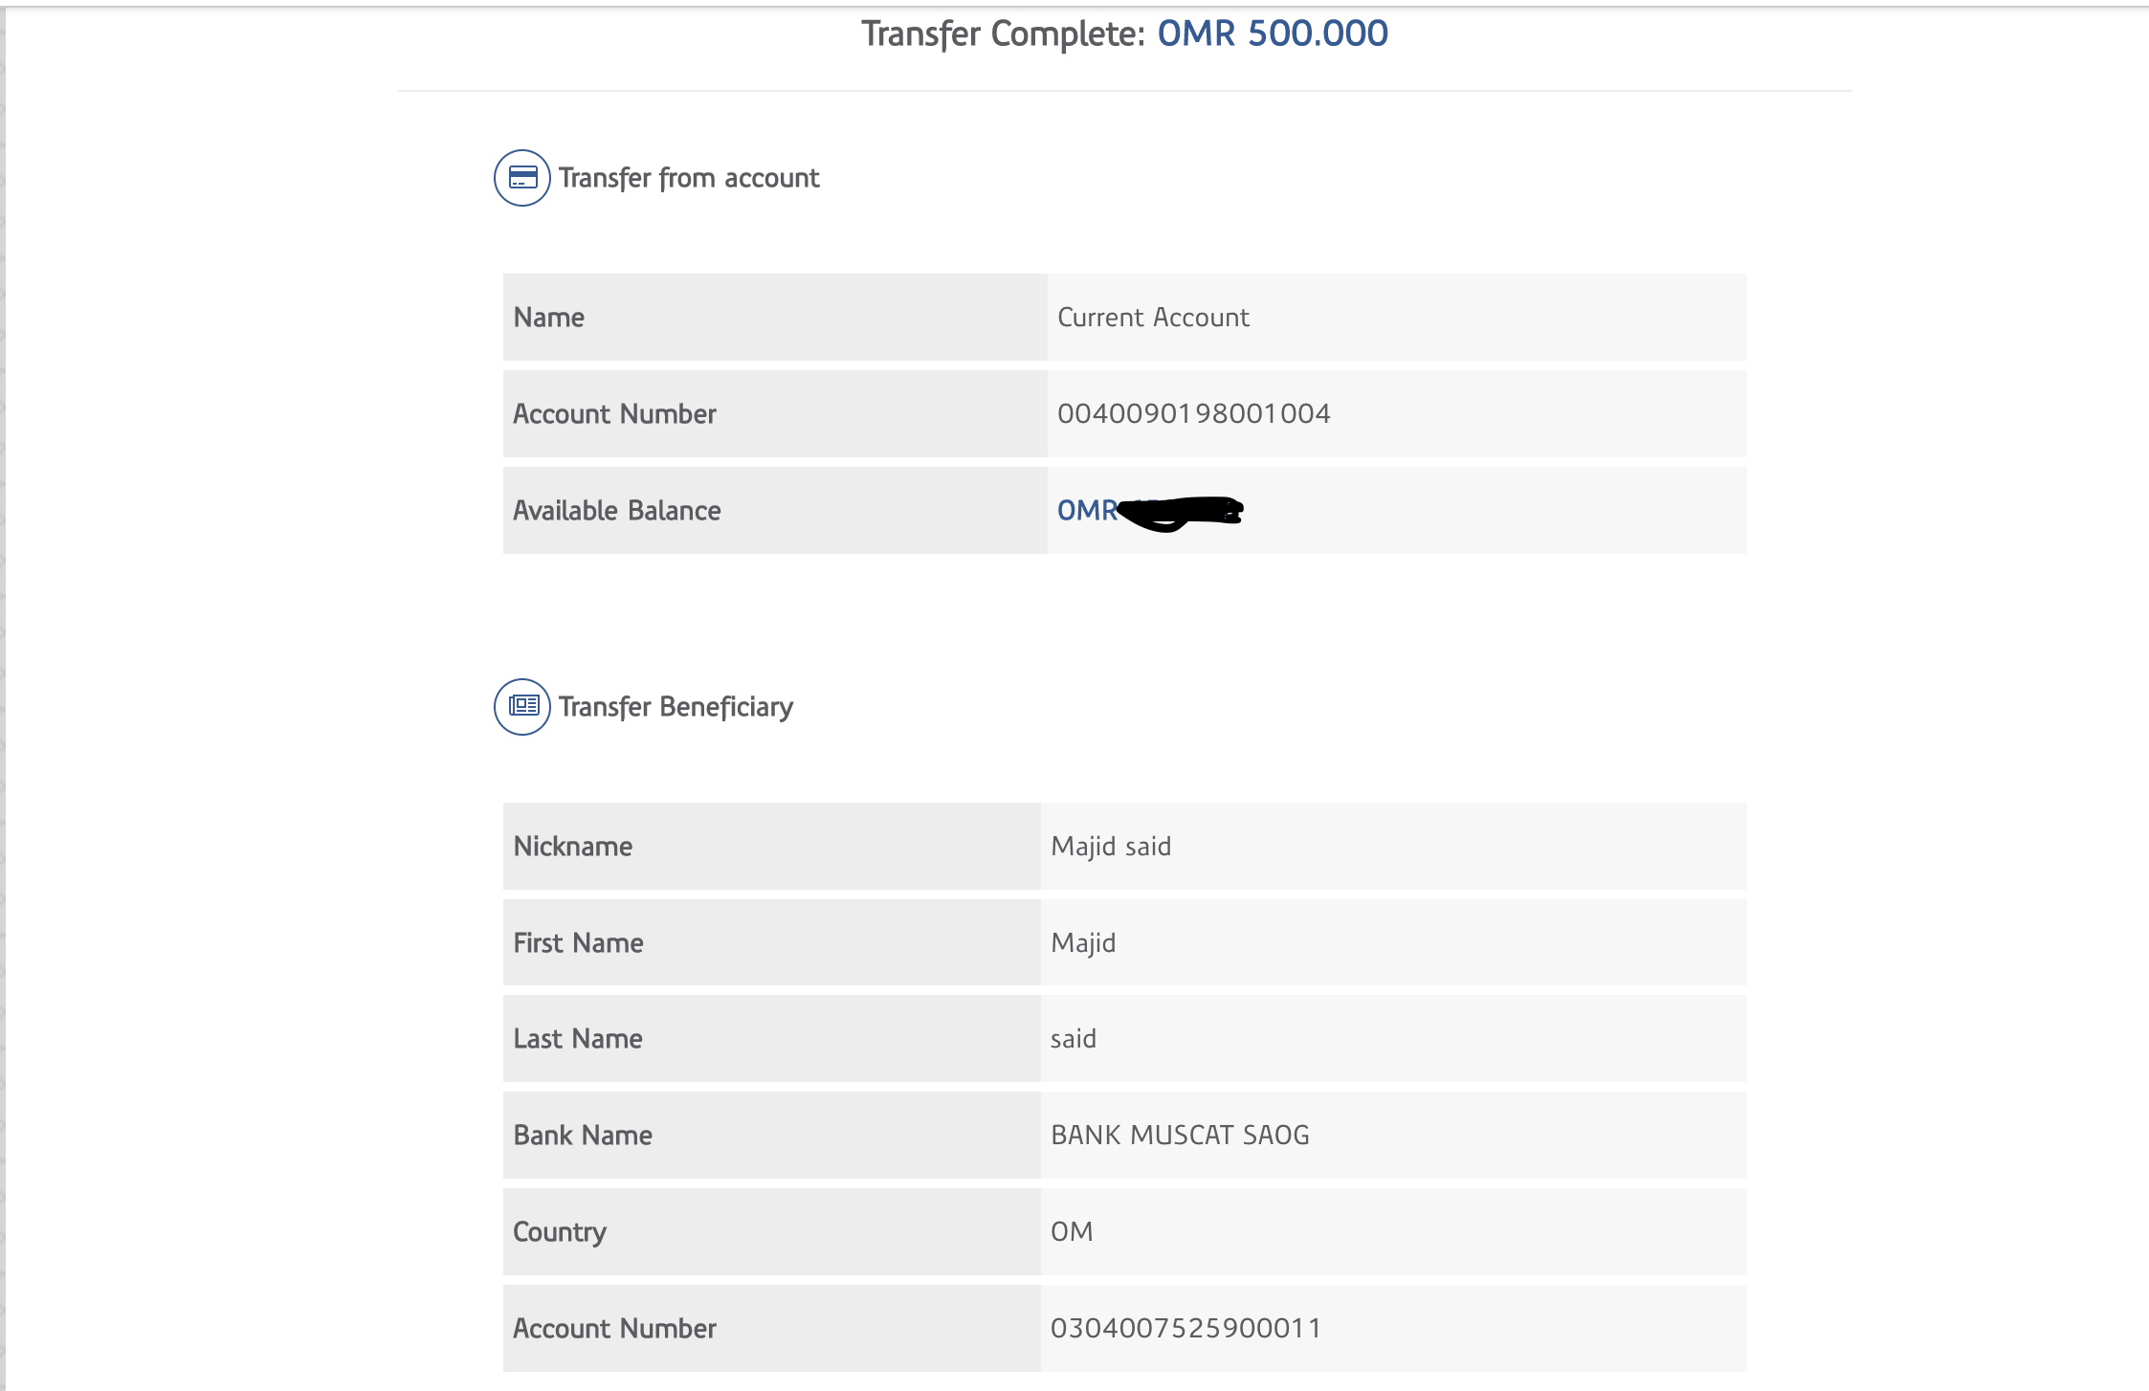The width and height of the screenshot is (2149, 1391).
Task: Click the Country row label
Action: (x=559, y=1232)
